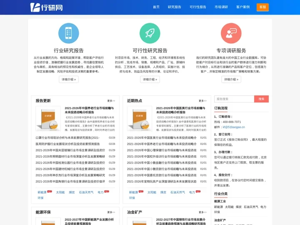Click 新能源 in sidebar 能源工业 category

pyautogui.click(x=218, y=207)
